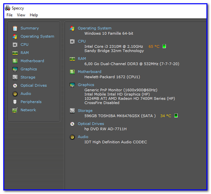Image resolution: width=211 pixels, height=194 pixels.
Task: Click green storage temperature indicator icon
Action: click(x=176, y=115)
